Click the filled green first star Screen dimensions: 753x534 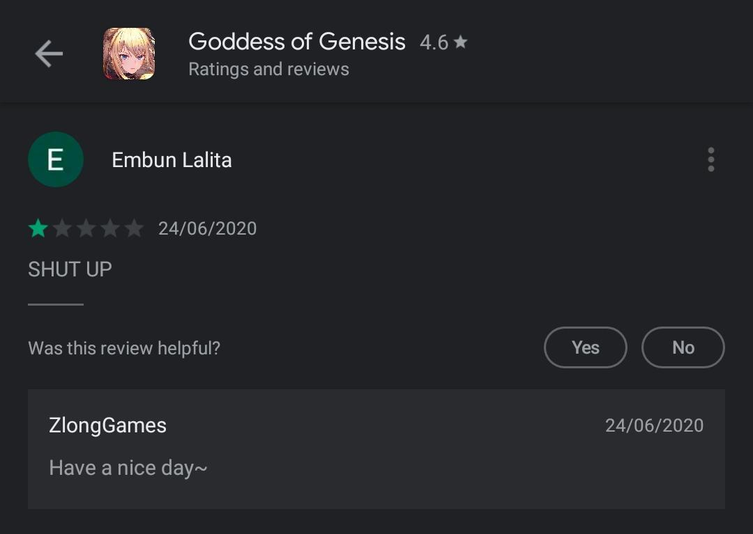pos(38,228)
